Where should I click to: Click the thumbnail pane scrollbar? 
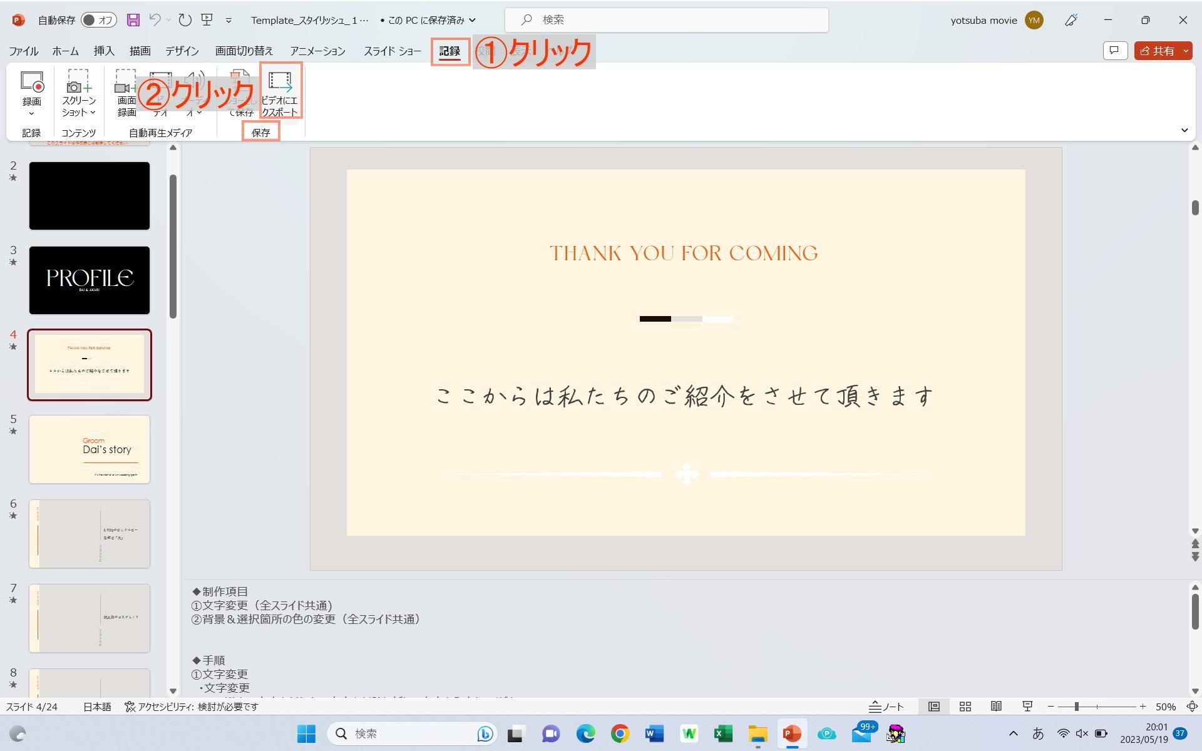click(173, 247)
